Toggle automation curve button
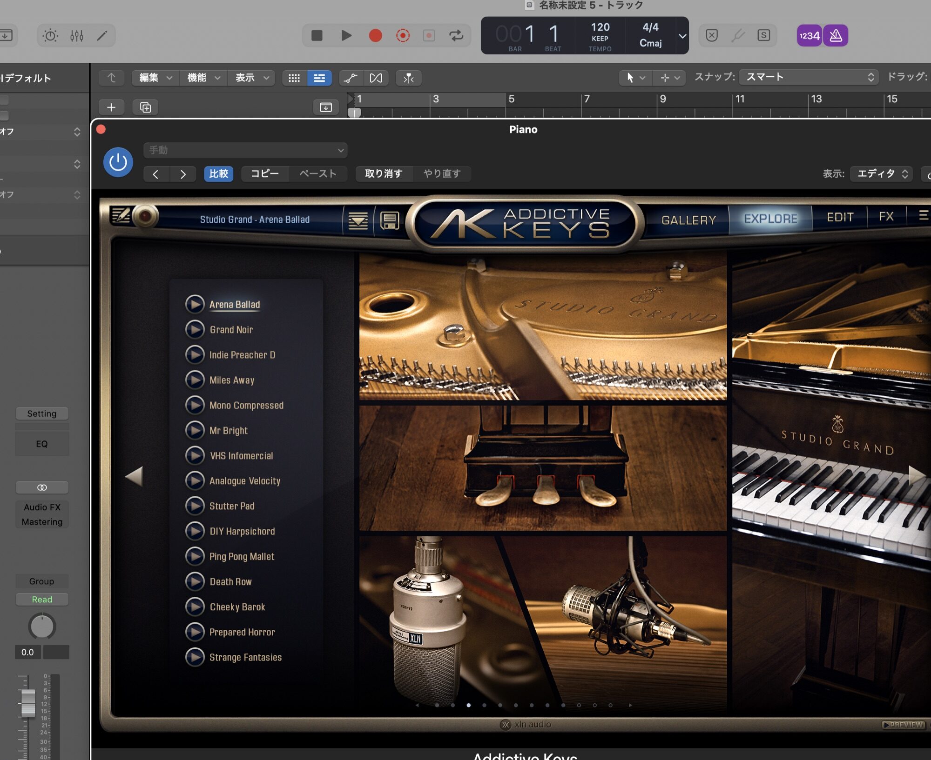 (x=351, y=78)
